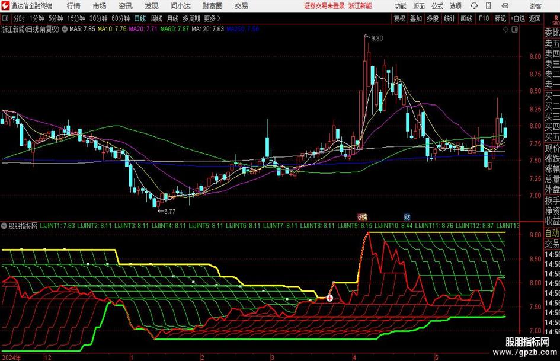Expand the 更多 periods chevron
Viewport: 560px width, 361px height.
tap(219, 18)
